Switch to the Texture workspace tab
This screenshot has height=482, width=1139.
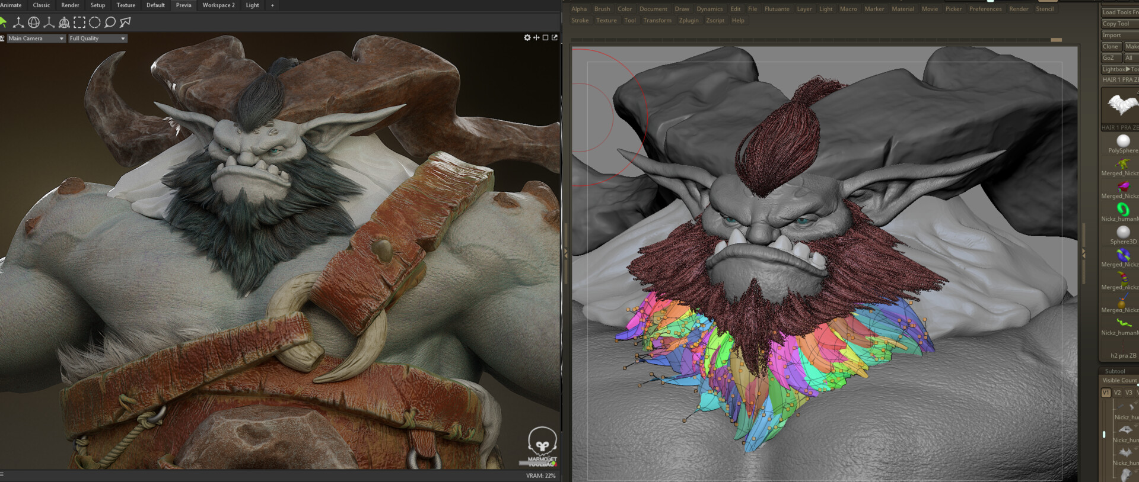click(126, 5)
